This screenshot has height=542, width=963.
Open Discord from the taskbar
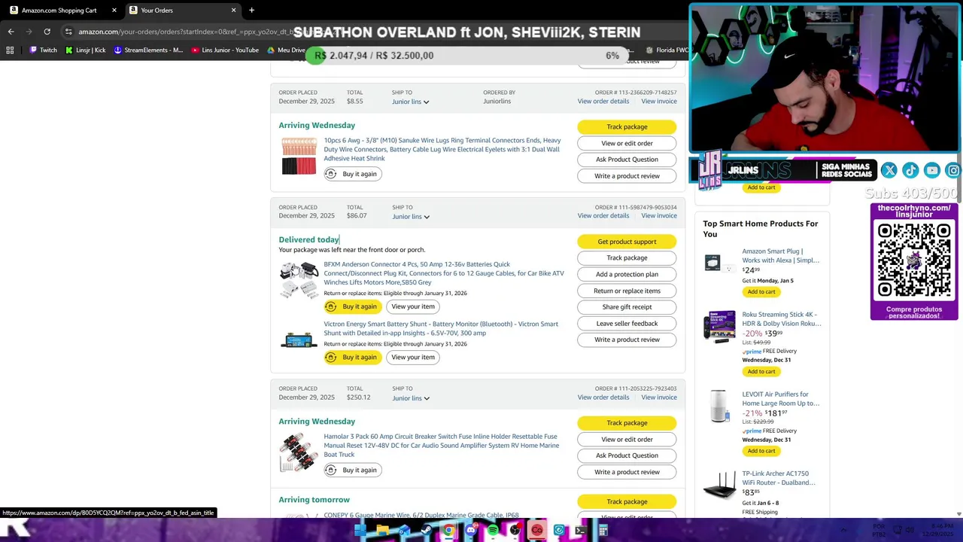(471, 531)
